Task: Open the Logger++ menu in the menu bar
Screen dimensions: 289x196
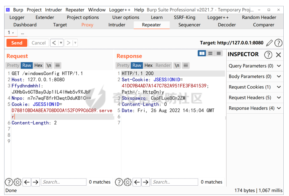Action: [x=120, y=10]
